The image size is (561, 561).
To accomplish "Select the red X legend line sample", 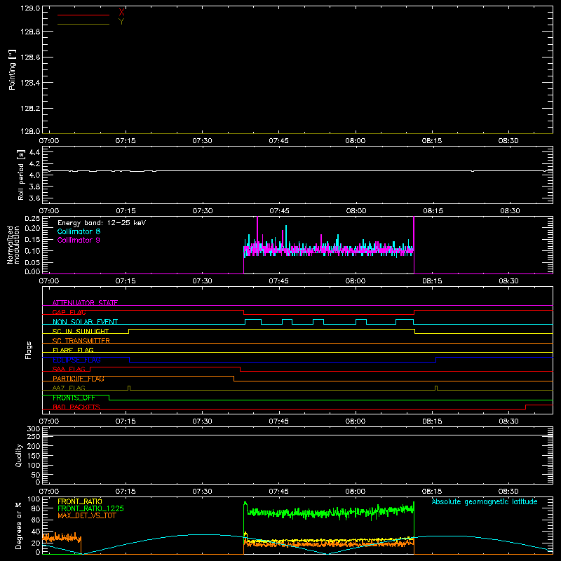I will 83,15.
